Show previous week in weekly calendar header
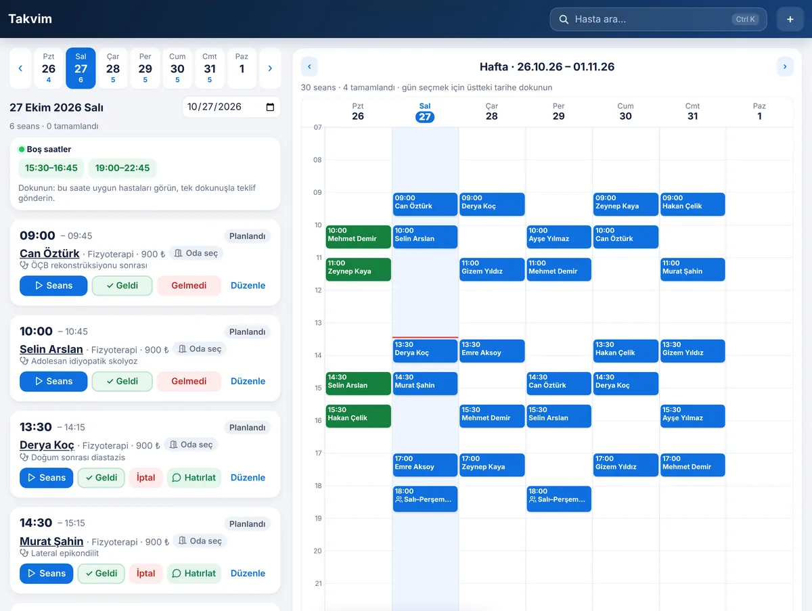The image size is (812, 611). point(309,66)
